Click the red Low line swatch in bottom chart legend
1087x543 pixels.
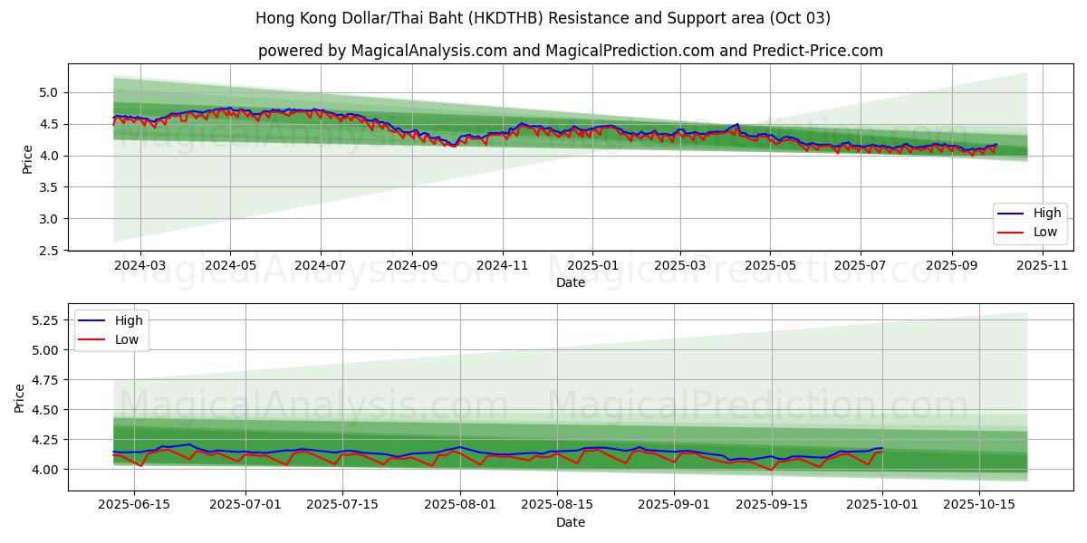point(92,338)
